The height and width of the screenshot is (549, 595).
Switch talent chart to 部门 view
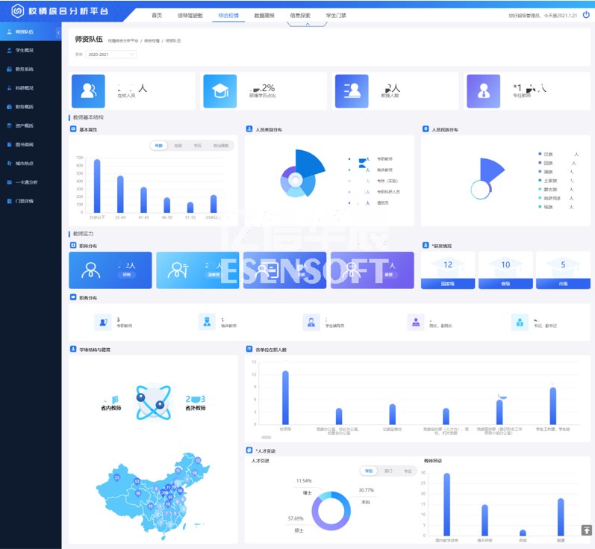[388, 471]
